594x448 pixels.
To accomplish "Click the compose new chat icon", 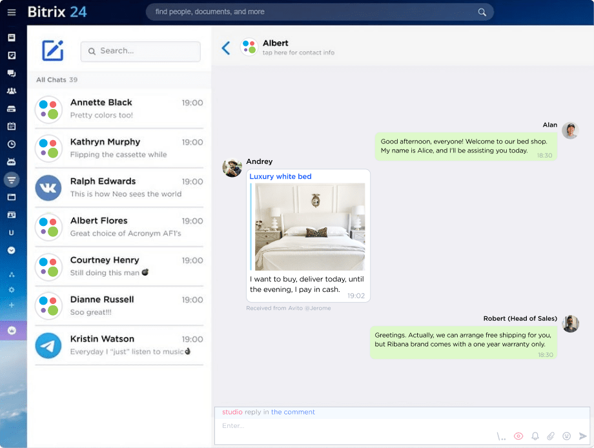I will pyautogui.click(x=52, y=50).
